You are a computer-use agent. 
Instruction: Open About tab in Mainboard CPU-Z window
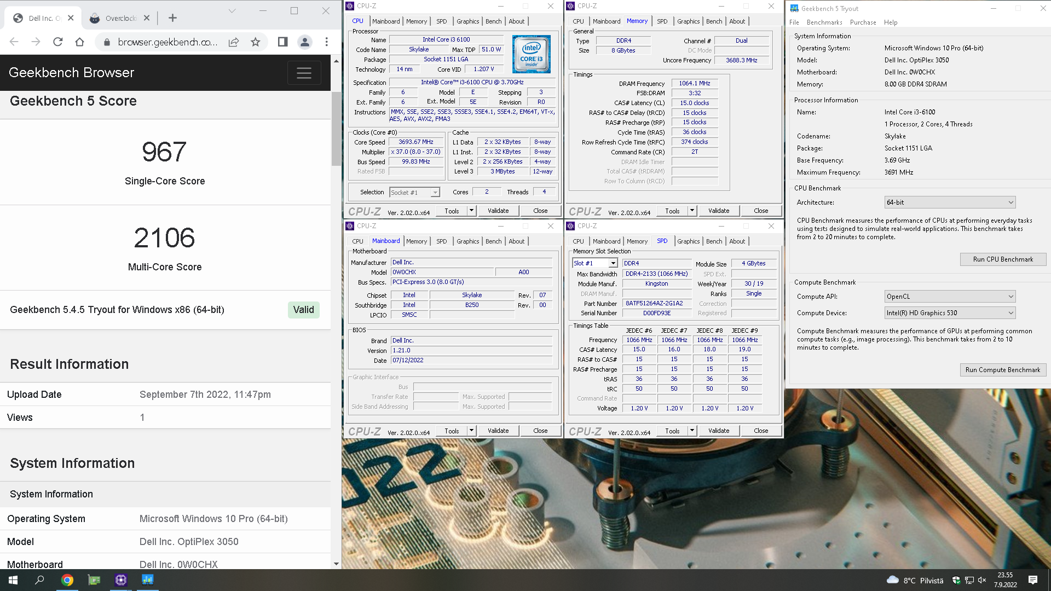(x=516, y=241)
